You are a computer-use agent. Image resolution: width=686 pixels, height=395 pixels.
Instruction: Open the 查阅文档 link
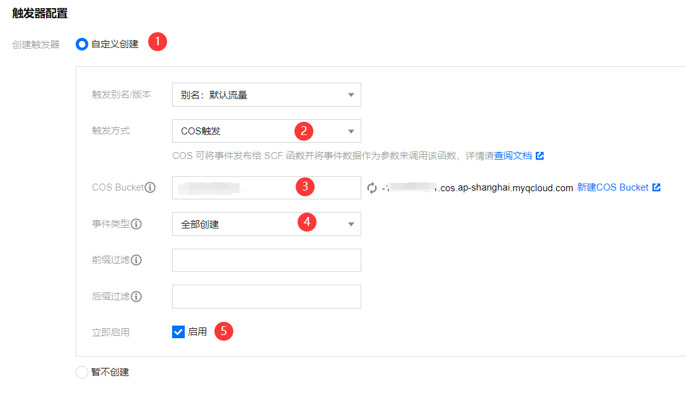click(513, 156)
